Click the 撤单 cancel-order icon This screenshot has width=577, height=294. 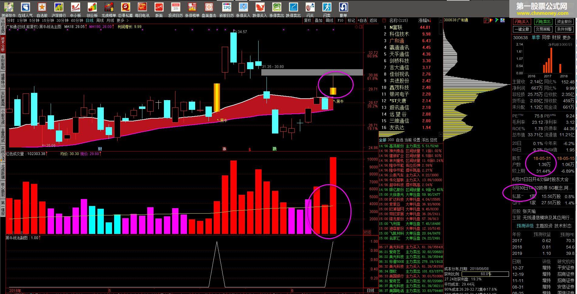(343, 7)
